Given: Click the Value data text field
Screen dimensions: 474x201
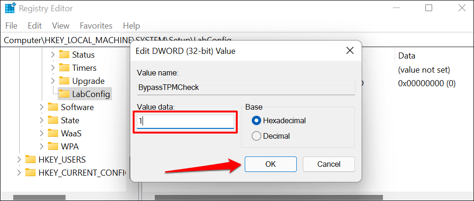Looking at the screenshot, I should coord(186,121).
